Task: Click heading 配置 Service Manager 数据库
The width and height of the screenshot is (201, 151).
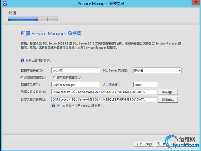Action: point(51,34)
